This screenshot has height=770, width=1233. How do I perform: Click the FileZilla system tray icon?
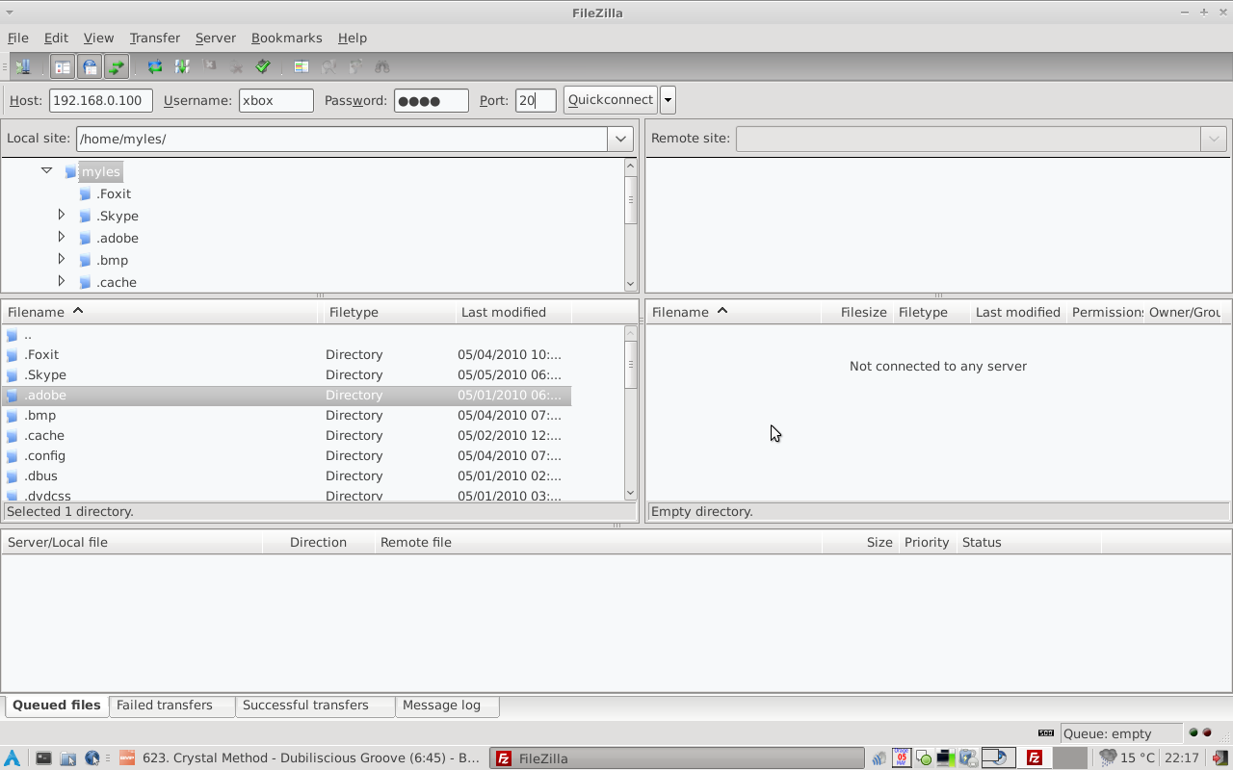pos(1034,758)
